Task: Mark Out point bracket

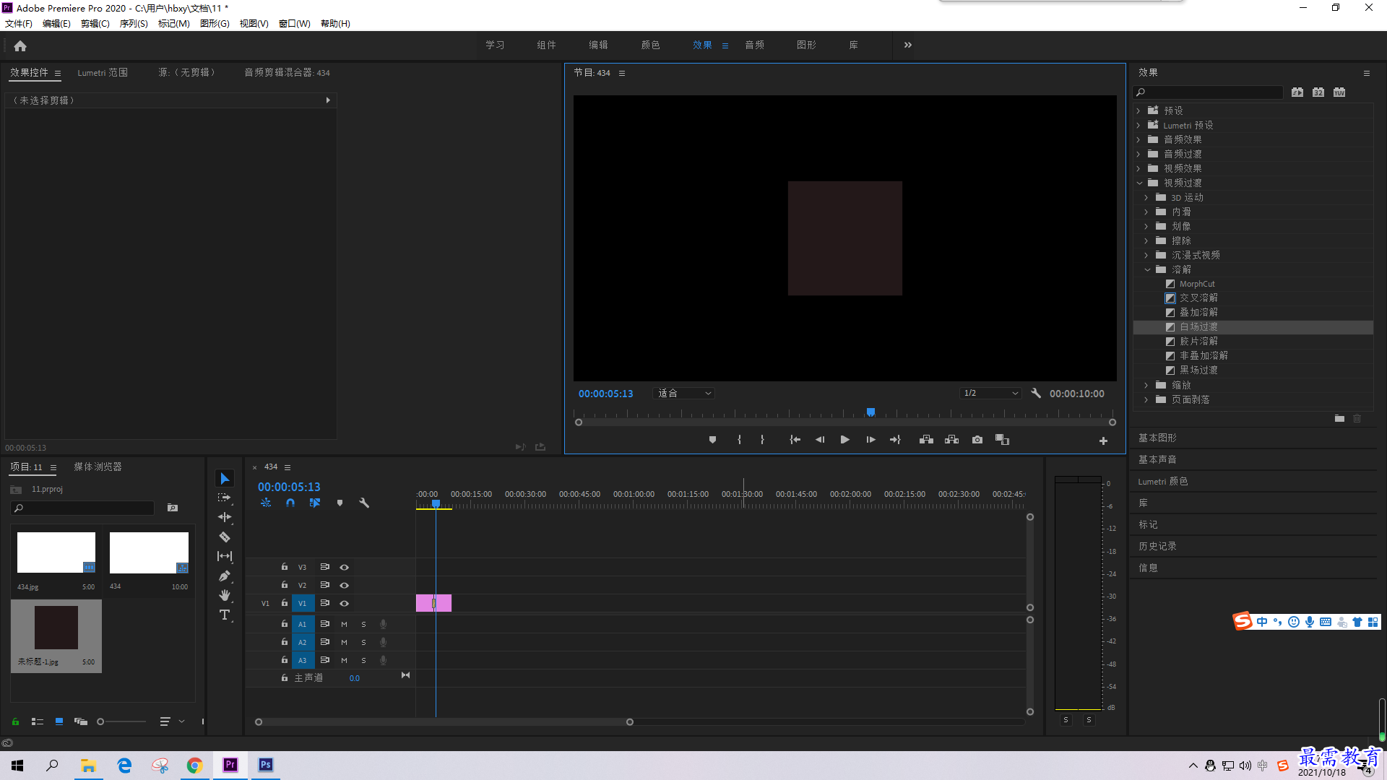Action: click(x=762, y=440)
